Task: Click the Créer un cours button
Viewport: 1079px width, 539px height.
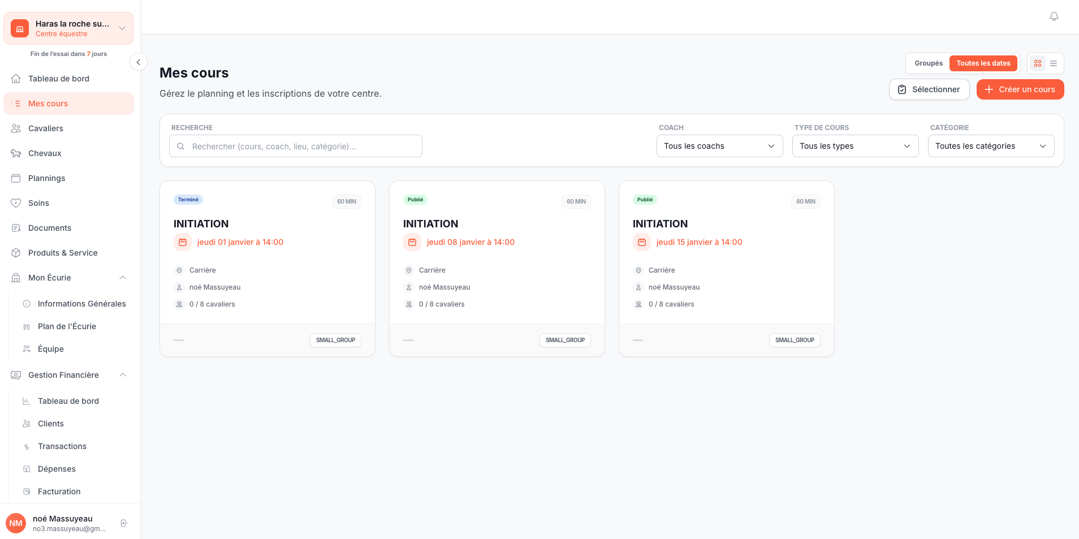Action: pyautogui.click(x=1020, y=89)
